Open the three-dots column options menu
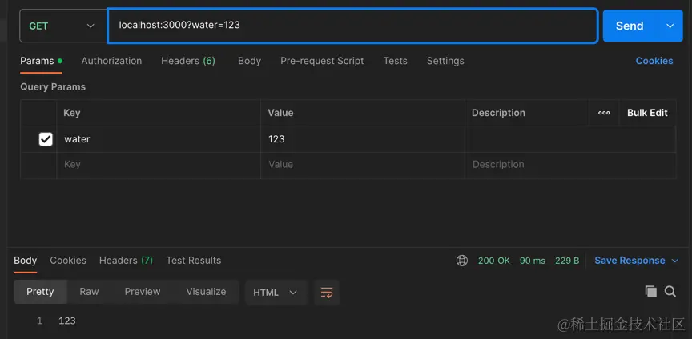This screenshot has width=692, height=339. coord(604,113)
